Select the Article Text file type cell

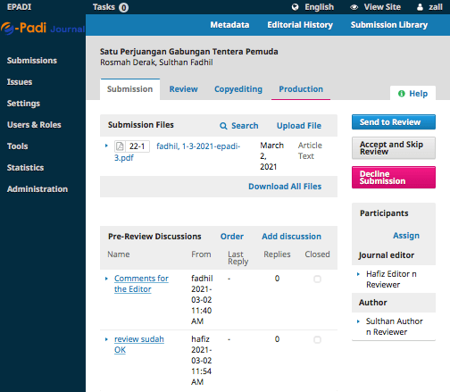(x=310, y=151)
